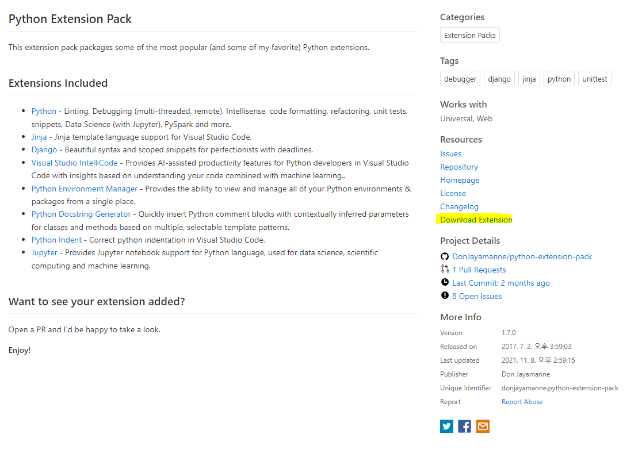The width and height of the screenshot is (642, 453).
Task: Click the pull request icon
Action: pos(445,269)
